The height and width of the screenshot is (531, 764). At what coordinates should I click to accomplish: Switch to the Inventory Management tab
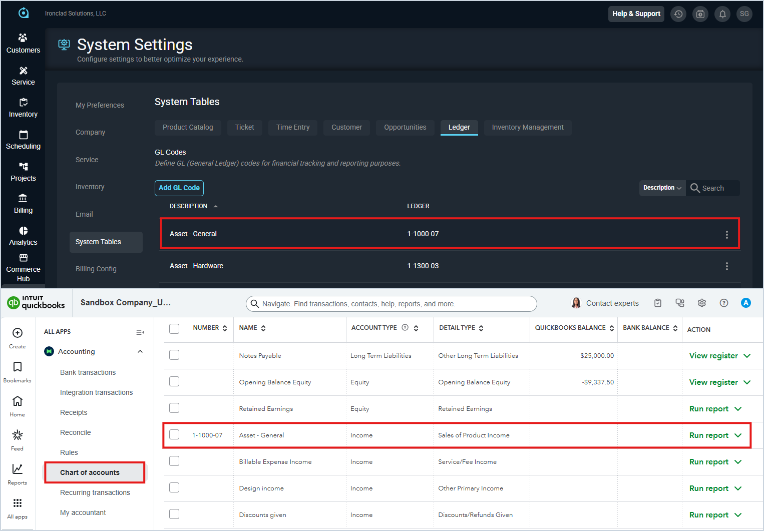click(527, 128)
